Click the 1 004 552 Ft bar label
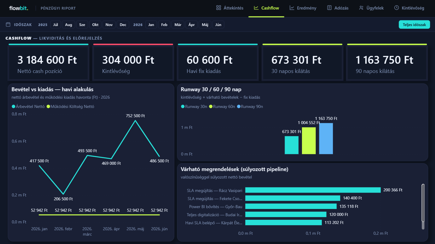This screenshot has width=435, height=244. [309, 123]
